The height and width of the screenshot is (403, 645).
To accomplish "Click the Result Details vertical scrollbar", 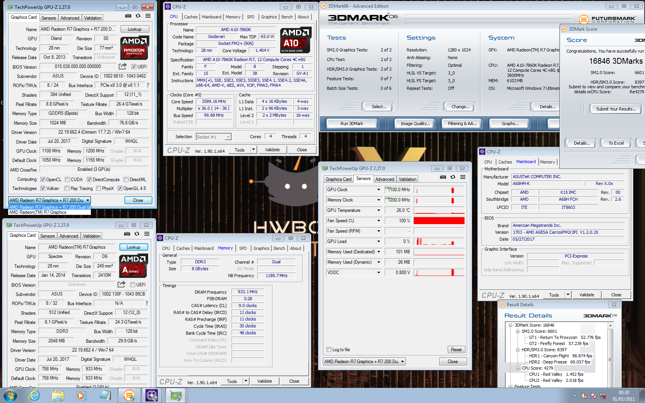I will pos(610,355).
